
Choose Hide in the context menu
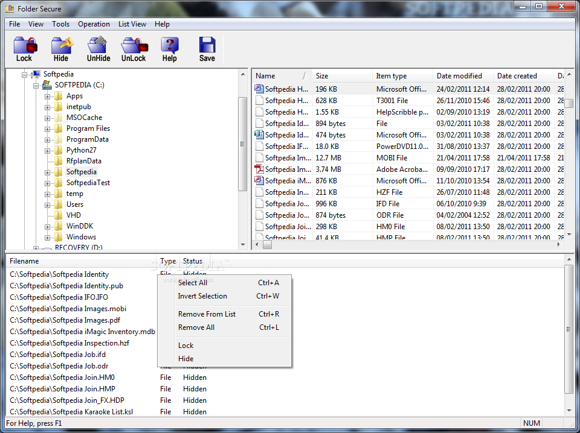tap(225, 359)
